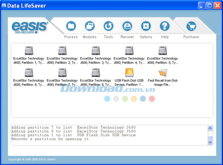Click the Recover drive icon
Viewport: 223px width, 165px height.
(x=127, y=26)
